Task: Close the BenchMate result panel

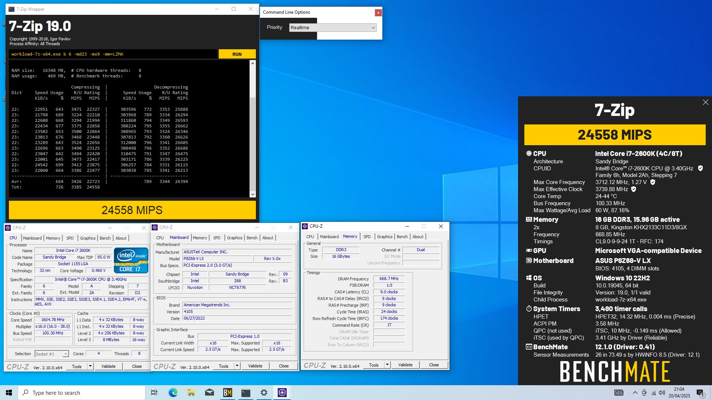Action: pyautogui.click(x=705, y=102)
